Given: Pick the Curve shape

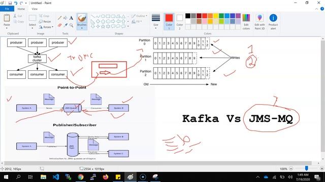Looking at the screenshot, I should [98, 16].
